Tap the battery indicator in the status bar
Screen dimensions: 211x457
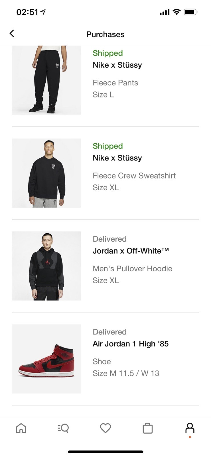tap(190, 11)
